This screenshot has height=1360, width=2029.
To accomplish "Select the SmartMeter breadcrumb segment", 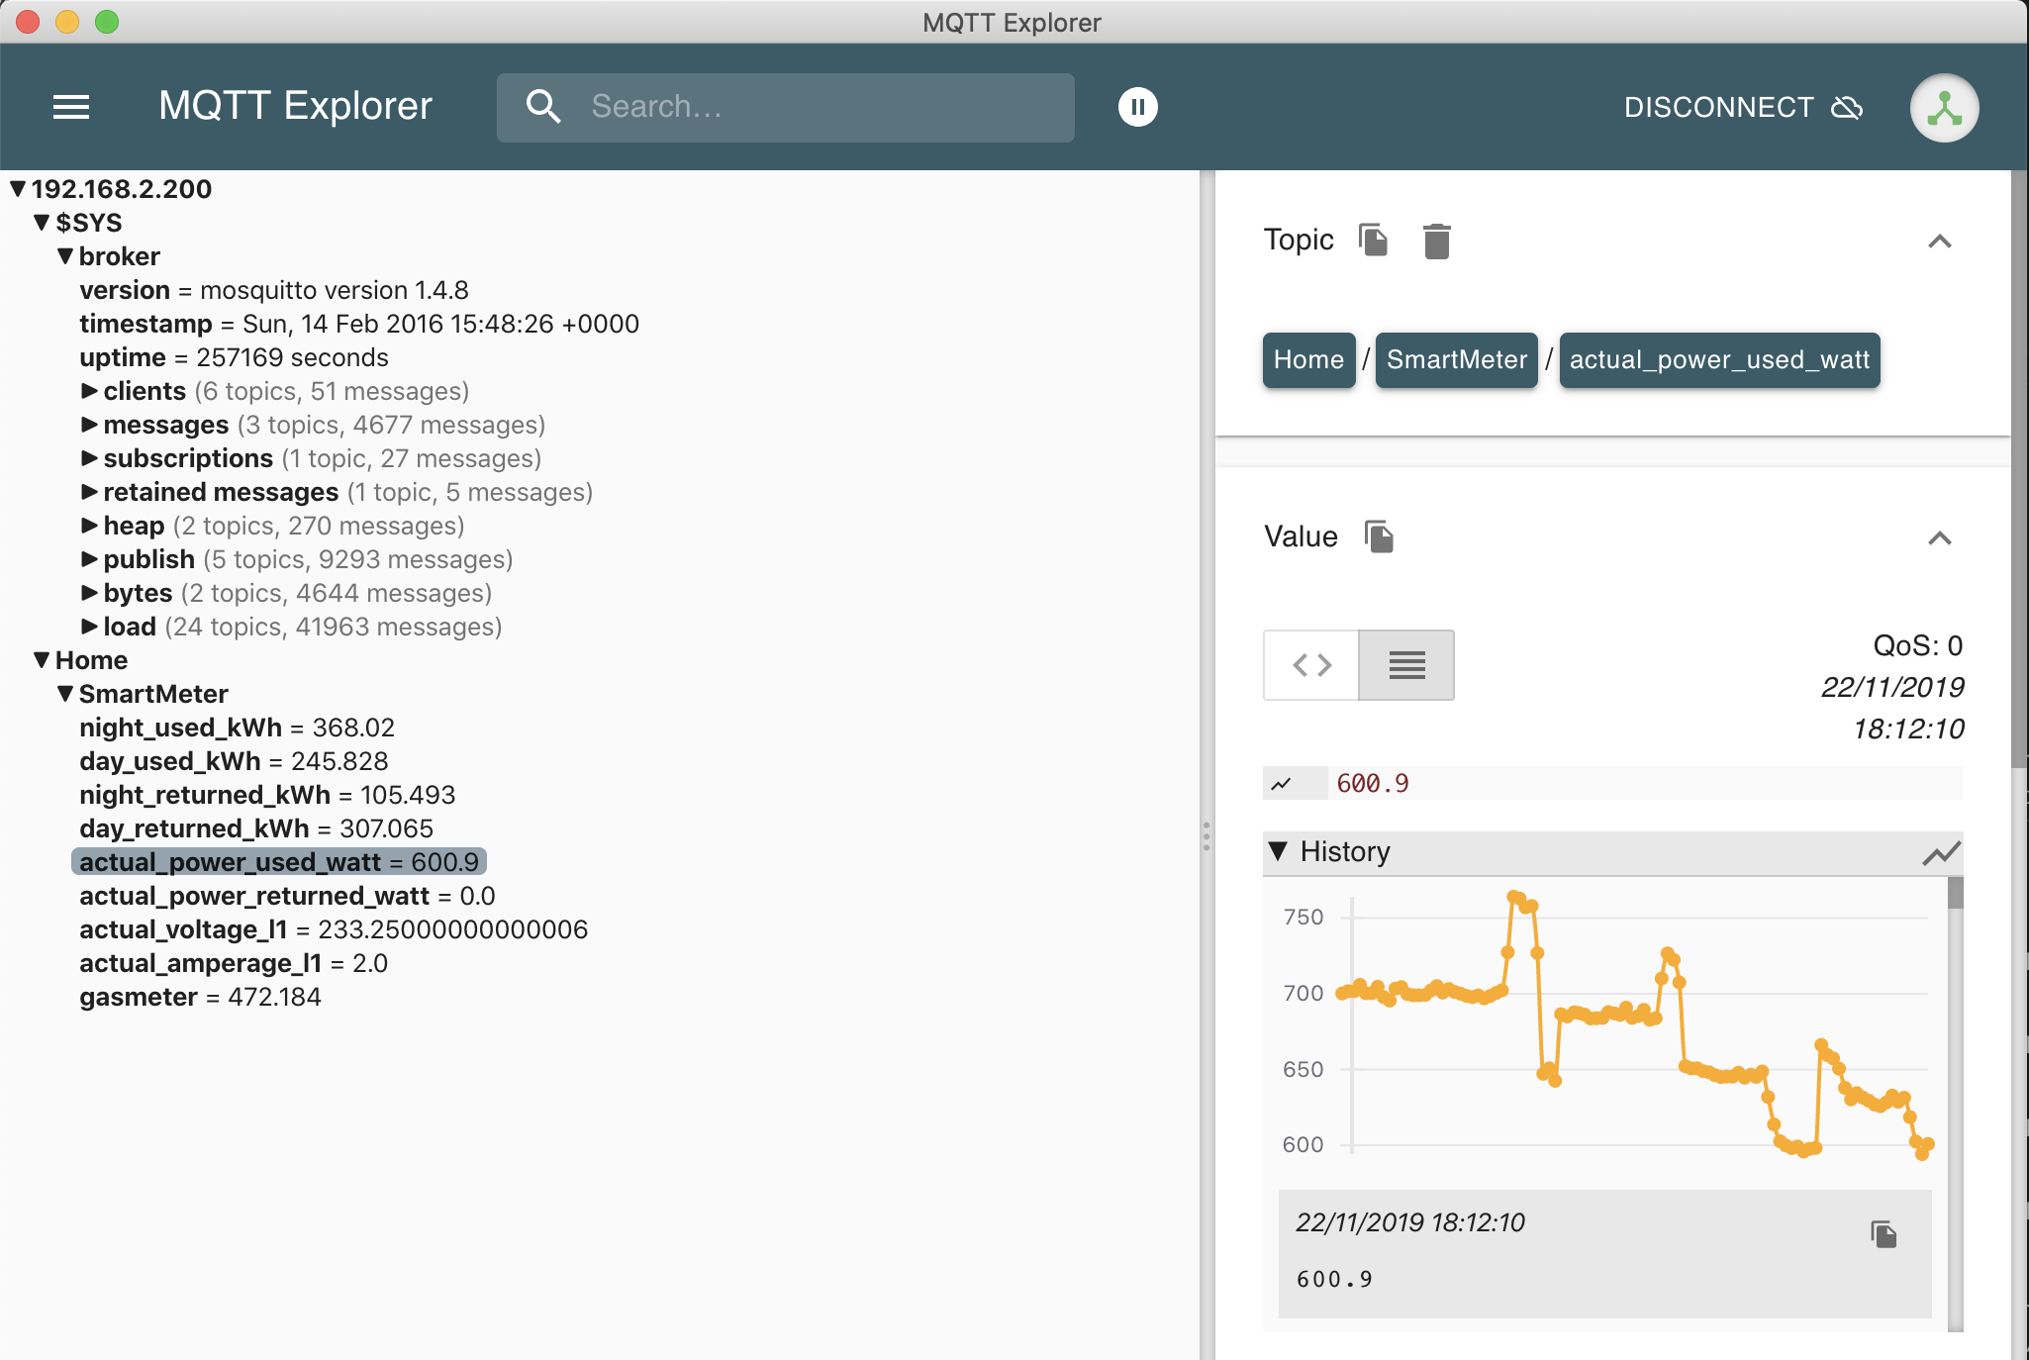I will [1456, 360].
